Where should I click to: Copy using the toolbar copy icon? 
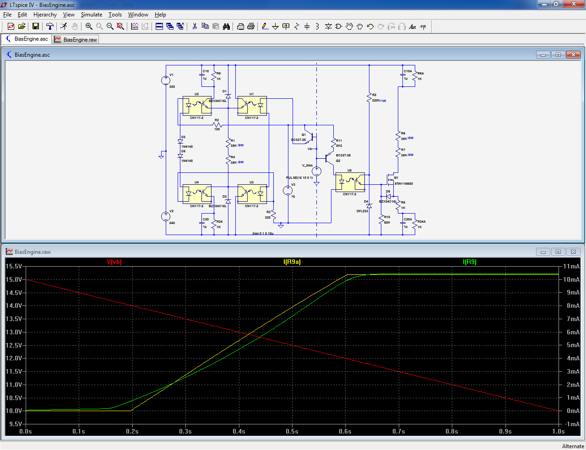tap(205, 27)
